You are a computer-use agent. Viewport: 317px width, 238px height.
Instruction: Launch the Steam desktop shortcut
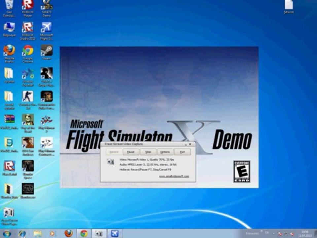pyautogui.click(x=47, y=52)
